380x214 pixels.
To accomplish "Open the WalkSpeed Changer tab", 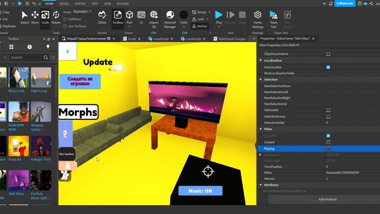I will pos(232,39).
